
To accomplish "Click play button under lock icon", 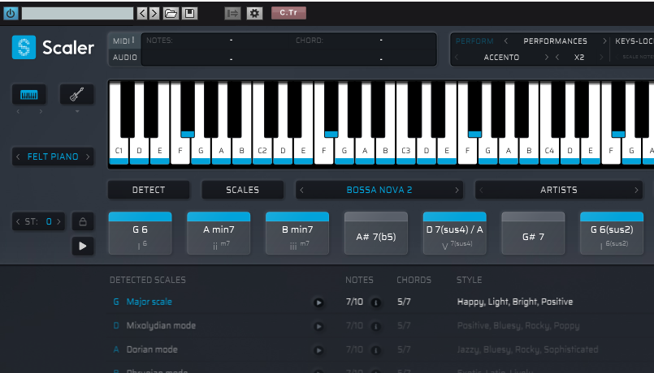I will tap(83, 246).
